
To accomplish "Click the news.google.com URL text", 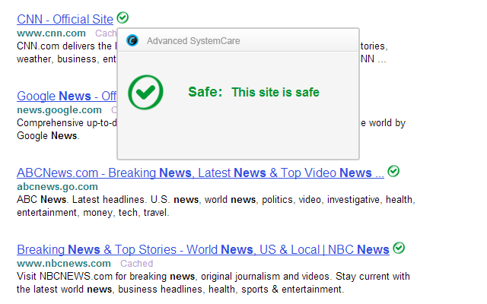I will click(59, 109).
